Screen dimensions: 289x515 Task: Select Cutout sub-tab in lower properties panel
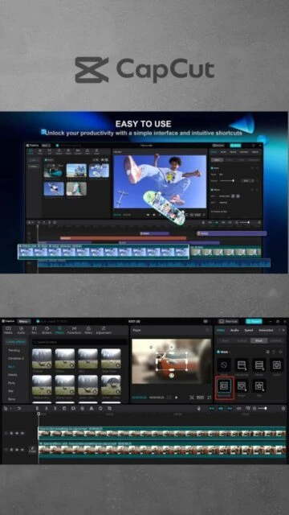242,340
